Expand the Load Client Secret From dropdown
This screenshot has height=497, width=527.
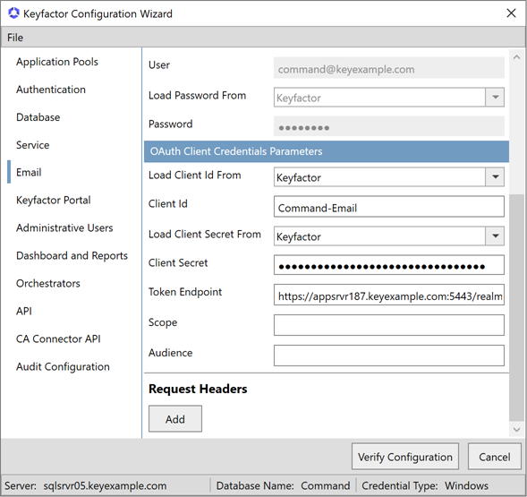[495, 236]
